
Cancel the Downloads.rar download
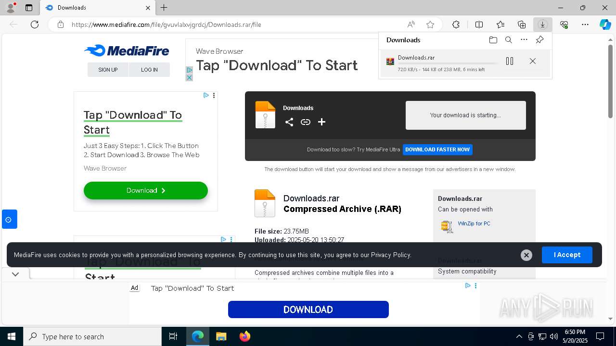(533, 61)
